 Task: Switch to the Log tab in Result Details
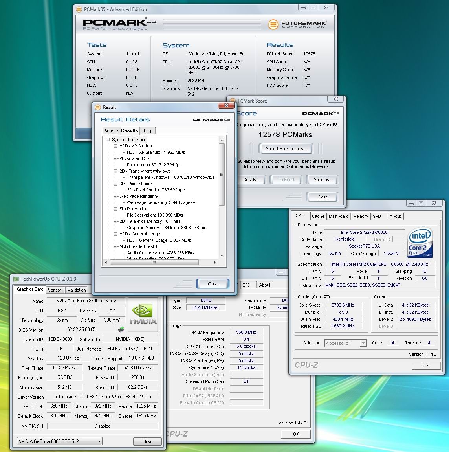148,131
